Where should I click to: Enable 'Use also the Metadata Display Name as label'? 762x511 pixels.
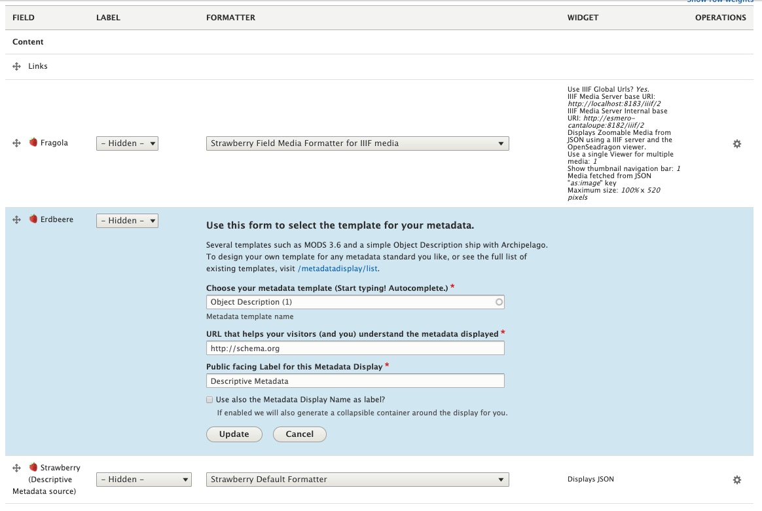(209, 400)
